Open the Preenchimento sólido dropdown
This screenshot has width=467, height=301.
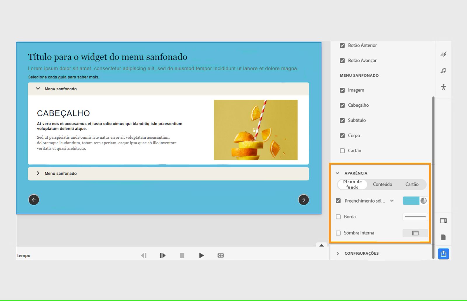pyautogui.click(x=392, y=201)
